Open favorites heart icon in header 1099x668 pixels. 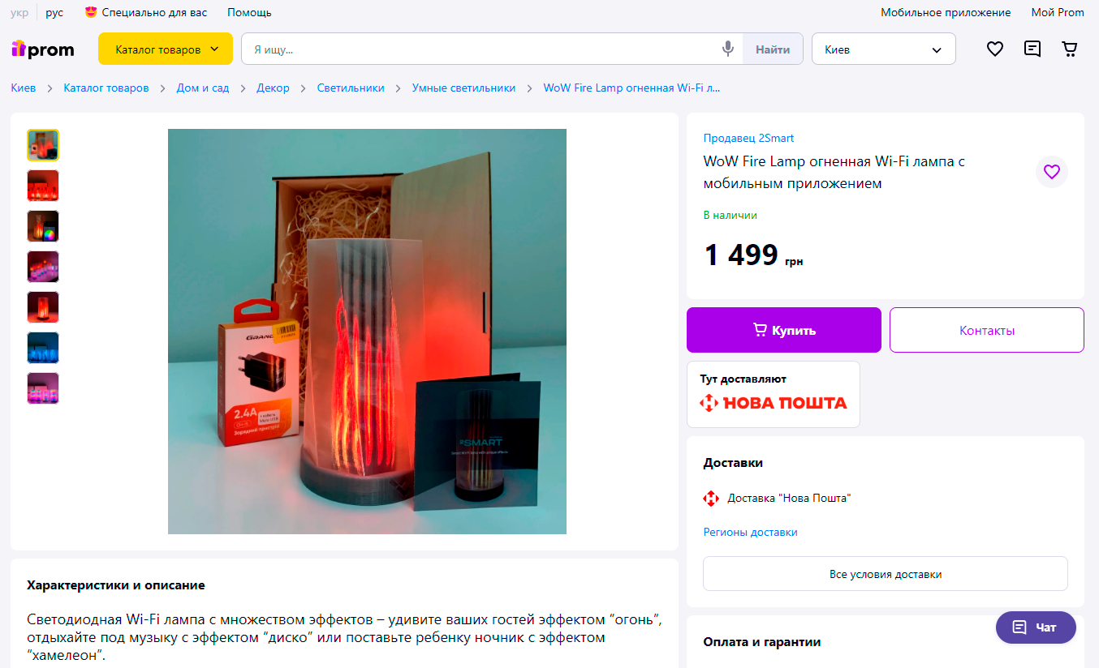[995, 49]
